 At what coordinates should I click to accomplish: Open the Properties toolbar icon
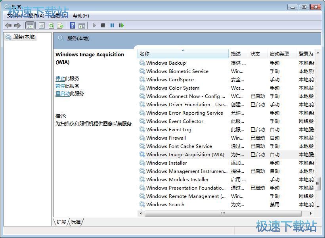click(42, 25)
